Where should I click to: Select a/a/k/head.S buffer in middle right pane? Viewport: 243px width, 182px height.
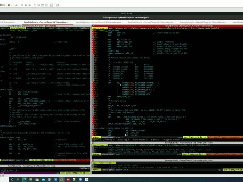tap(100, 145)
